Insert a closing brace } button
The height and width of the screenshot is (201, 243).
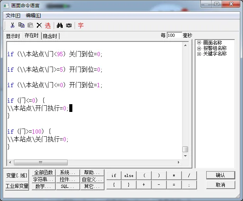(129, 185)
